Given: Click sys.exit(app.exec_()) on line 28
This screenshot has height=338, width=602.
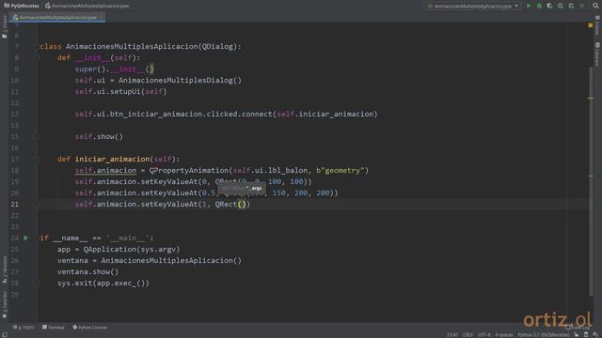Looking at the screenshot, I should [x=103, y=284].
